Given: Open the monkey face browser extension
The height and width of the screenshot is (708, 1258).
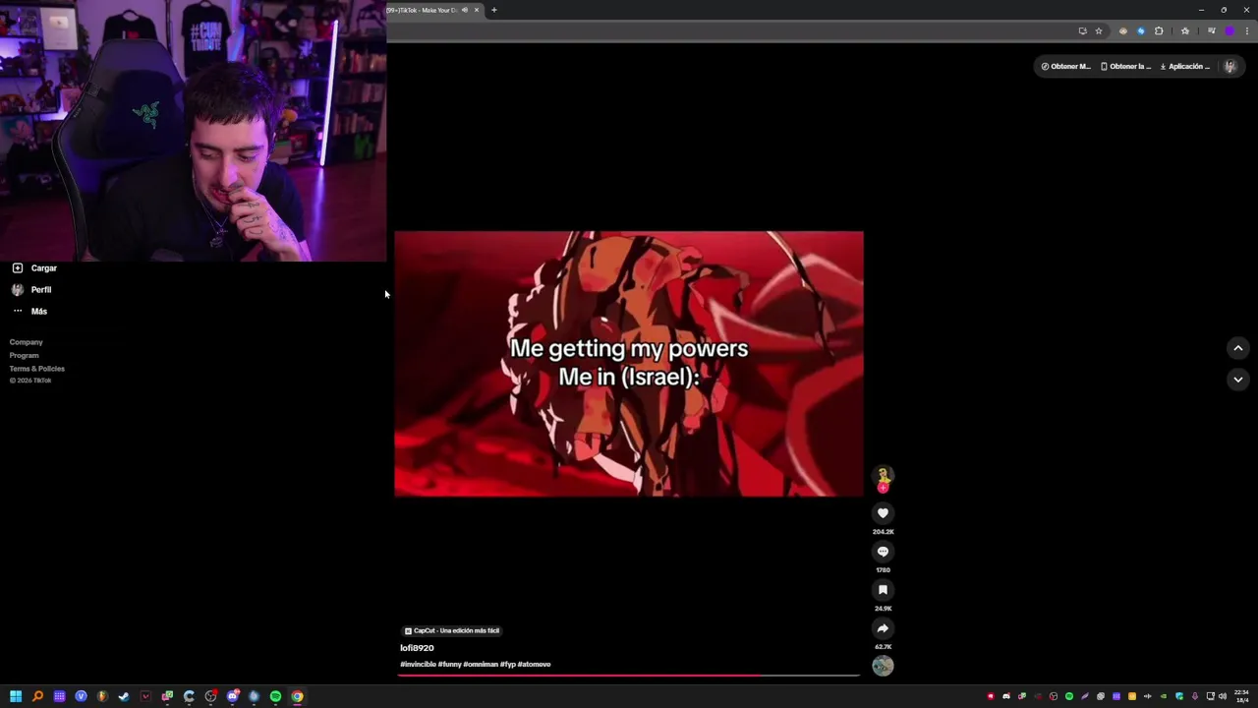Looking at the screenshot, I should click(x=1123, y=30).
